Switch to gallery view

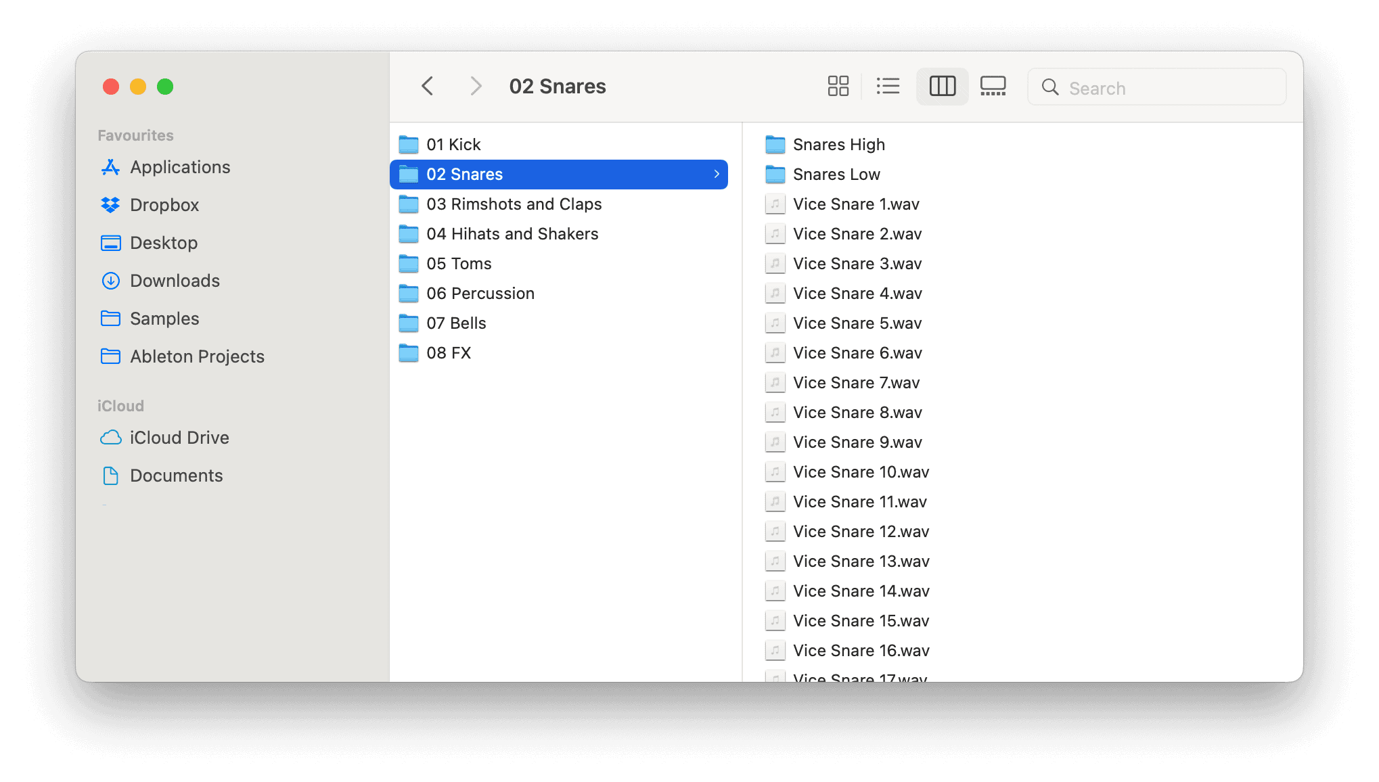click(x=993, y=86)
